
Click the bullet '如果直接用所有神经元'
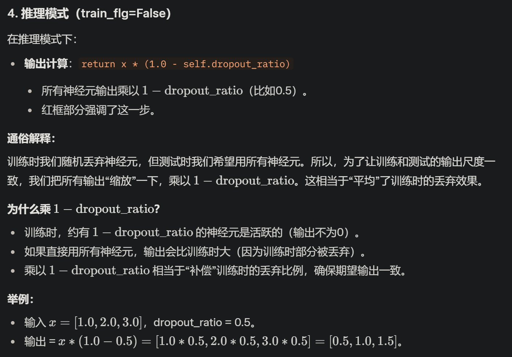(195, 252)
